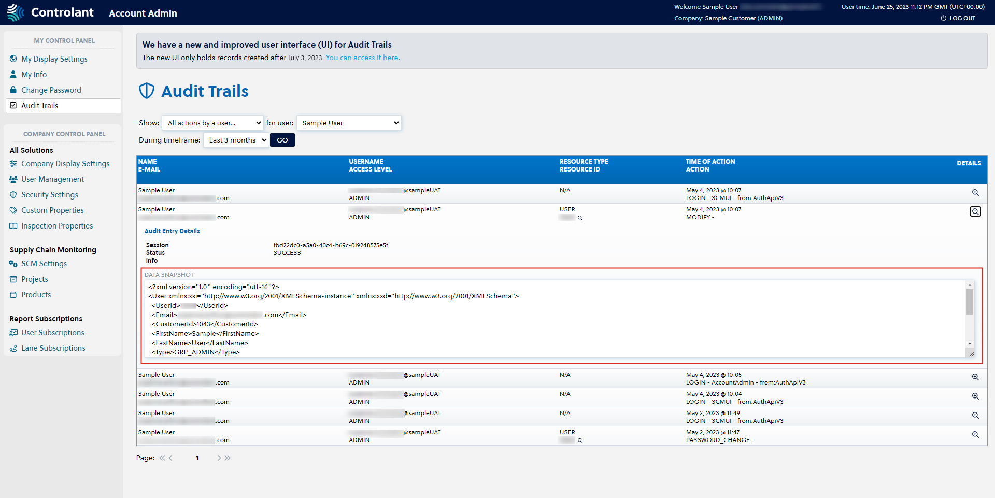The image size is (995, 498).
Task: Click the LOG OUT link
Action: coord(962,18)
